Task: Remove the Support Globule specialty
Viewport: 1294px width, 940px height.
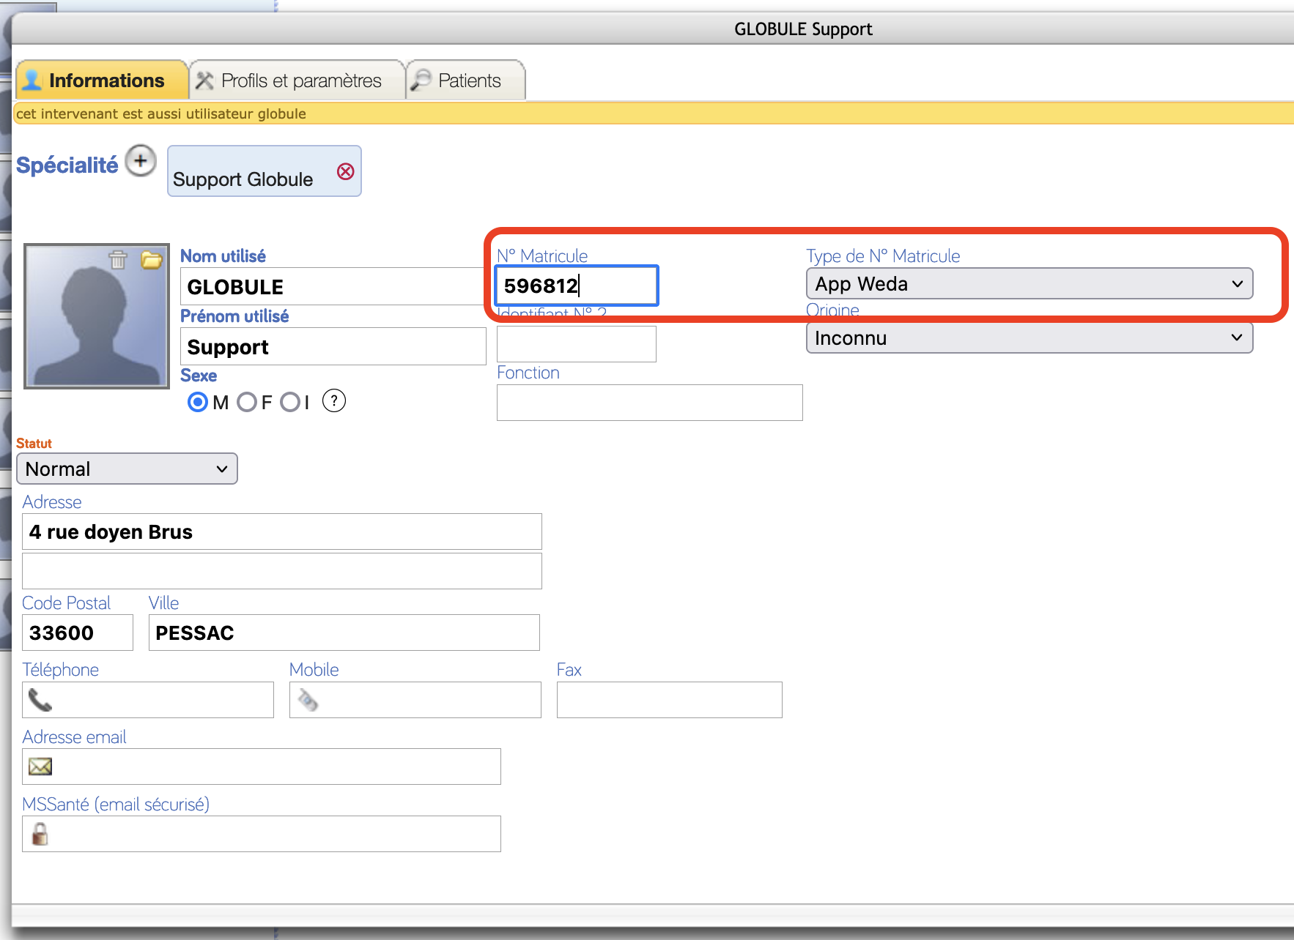Action: click(x=345, y=171)
